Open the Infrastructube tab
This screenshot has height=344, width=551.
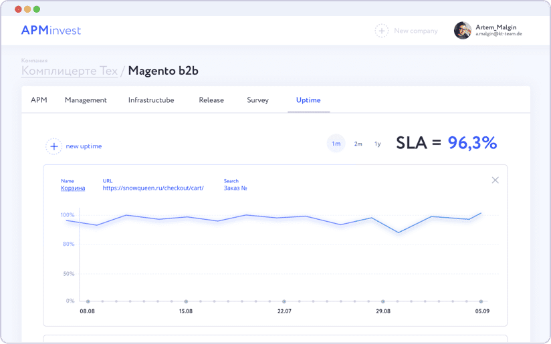[x=151, y=100]
